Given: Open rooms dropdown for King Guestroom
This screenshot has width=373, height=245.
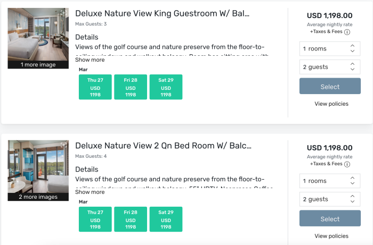Looking at the screenshot, I should click(x=330, y=49).
